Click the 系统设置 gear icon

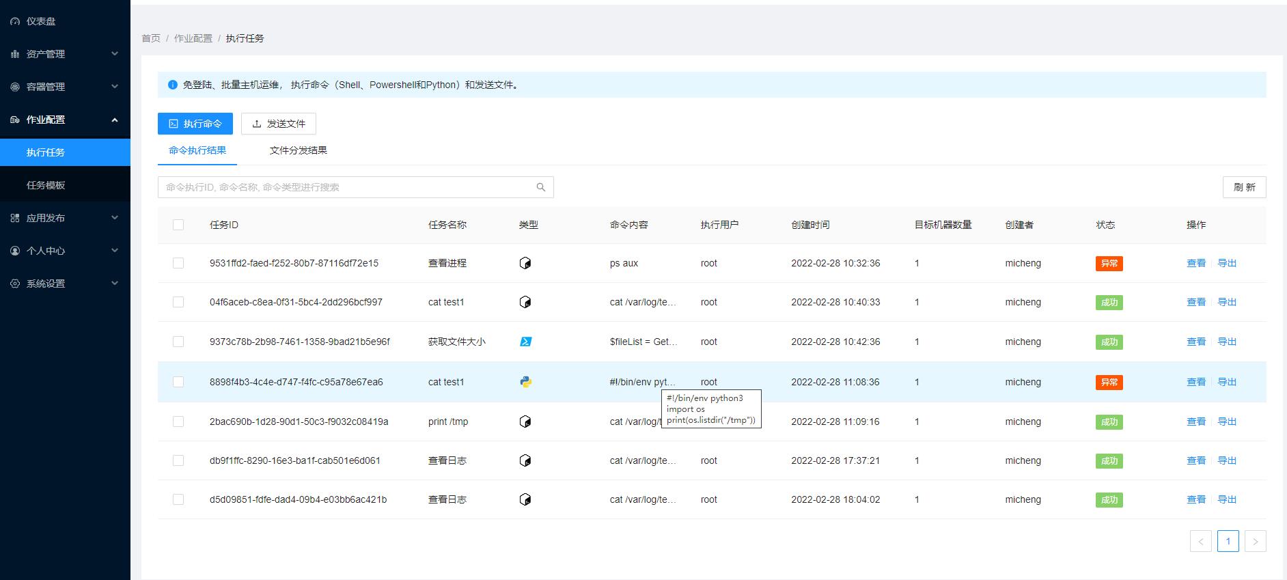click(15, 284)
